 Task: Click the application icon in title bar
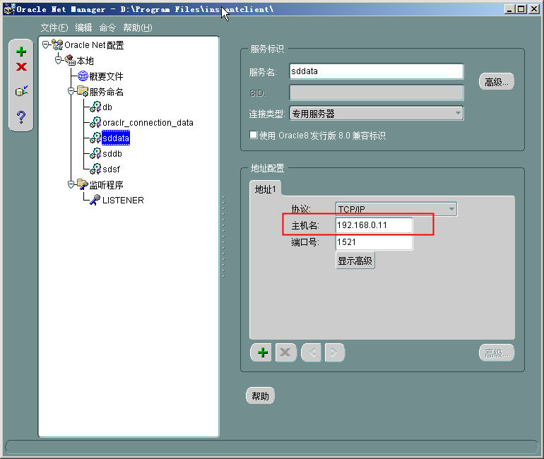[x=9, y=9]
